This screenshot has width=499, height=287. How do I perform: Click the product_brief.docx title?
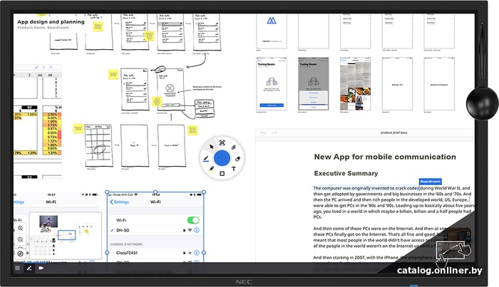pos(394,132)
